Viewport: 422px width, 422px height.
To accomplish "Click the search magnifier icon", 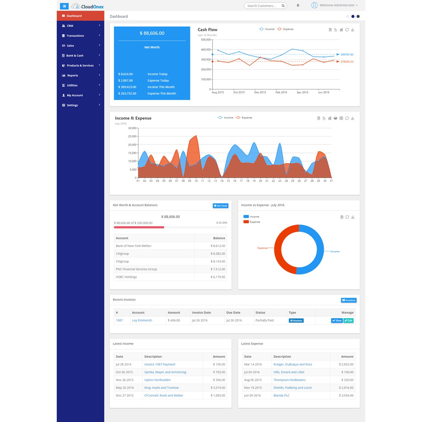I will 283,6.
